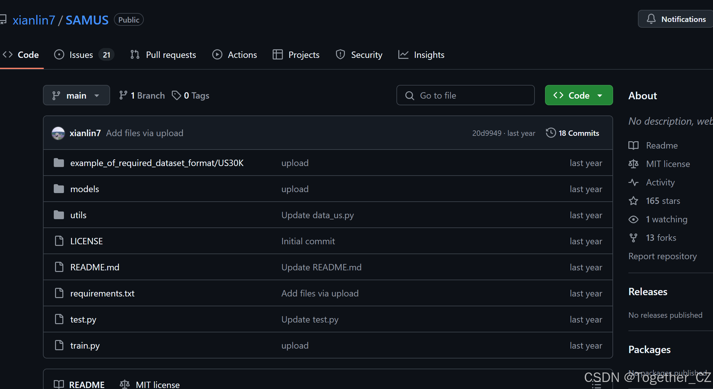Click the Go to file search field
This screenshot has width=713, height=389.
coord(465,95)
